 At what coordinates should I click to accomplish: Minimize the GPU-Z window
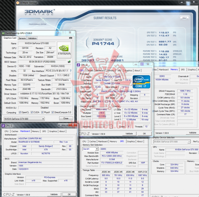click(58, 33)
